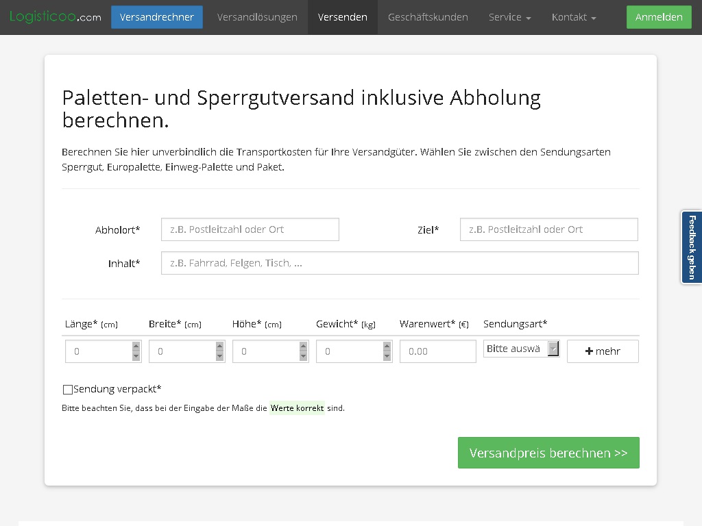Expand the Kontakt menu
Viewport: 702px width, 526px height.
coord(573,17)
